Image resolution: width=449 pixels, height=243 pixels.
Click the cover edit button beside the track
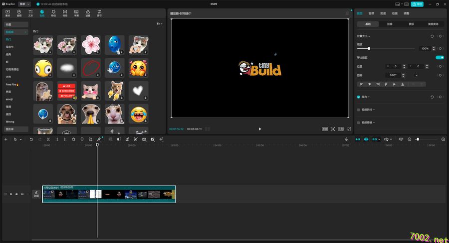[36, 194]
